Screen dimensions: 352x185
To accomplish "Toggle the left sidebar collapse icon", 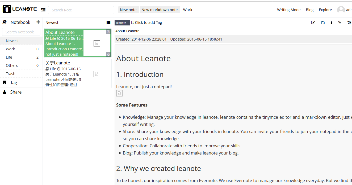I will [x=43, y=10].
